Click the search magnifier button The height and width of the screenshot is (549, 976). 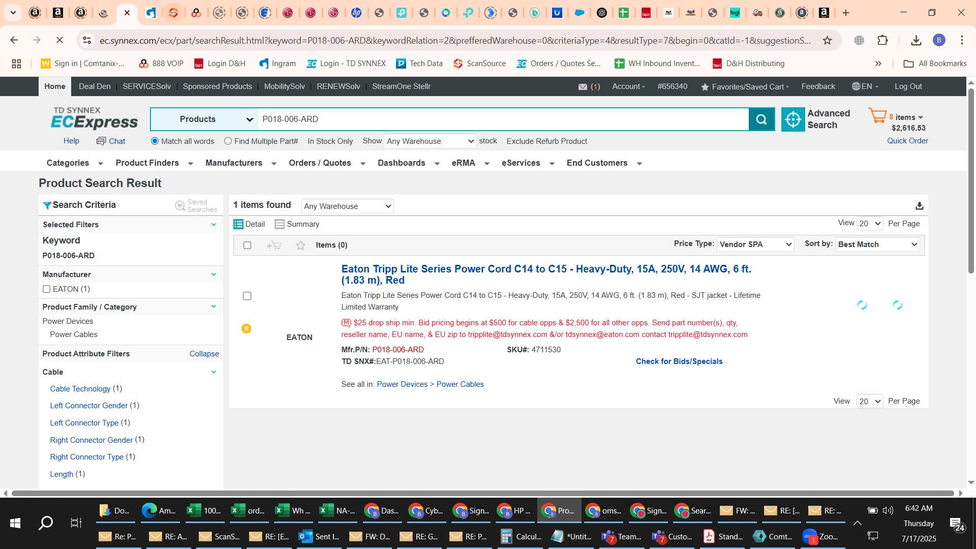click(x=761, y=119)
